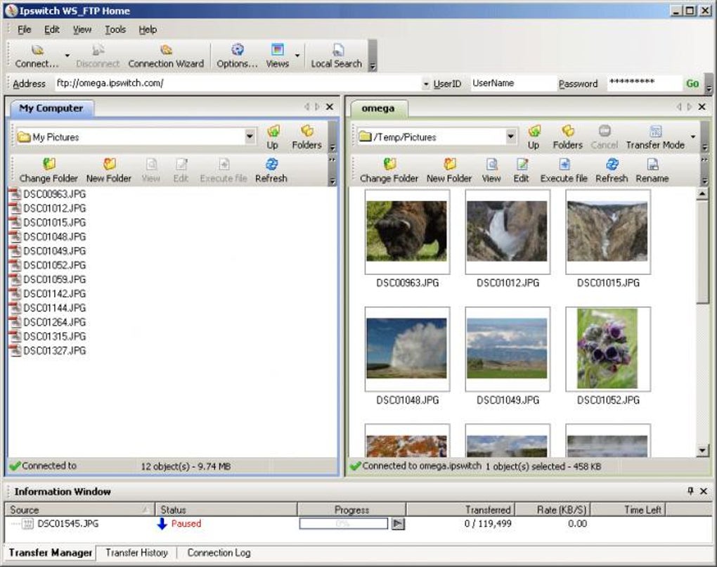Expand the Connect button dropdown arrow

pyautogui.click(x=67, y=56)
